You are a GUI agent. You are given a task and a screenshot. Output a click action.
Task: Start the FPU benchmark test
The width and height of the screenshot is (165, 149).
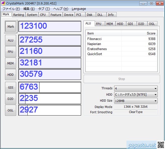click(11, 52)
